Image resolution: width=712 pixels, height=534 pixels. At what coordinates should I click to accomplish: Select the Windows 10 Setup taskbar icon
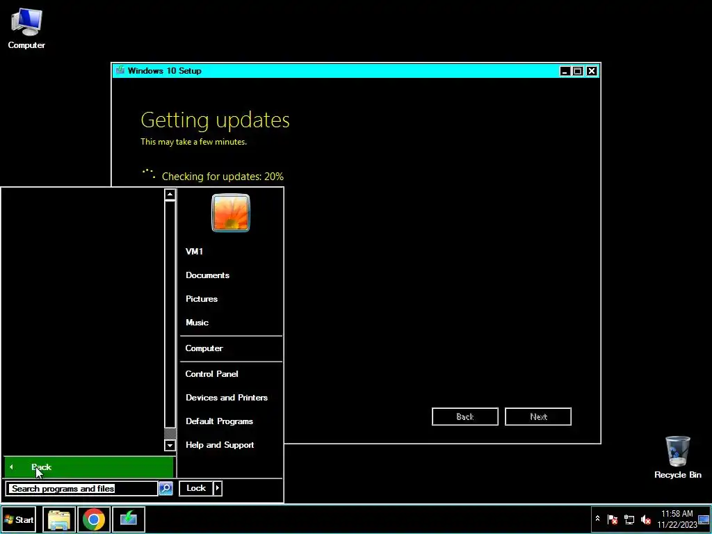coord(129,519)
